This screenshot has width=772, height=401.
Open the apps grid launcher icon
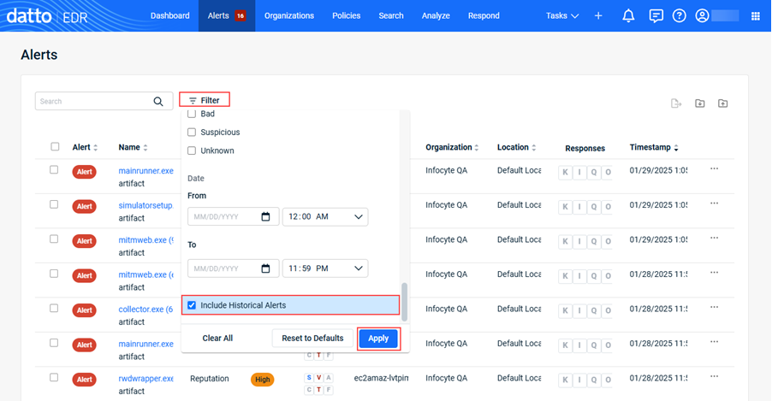click(755, 15)
